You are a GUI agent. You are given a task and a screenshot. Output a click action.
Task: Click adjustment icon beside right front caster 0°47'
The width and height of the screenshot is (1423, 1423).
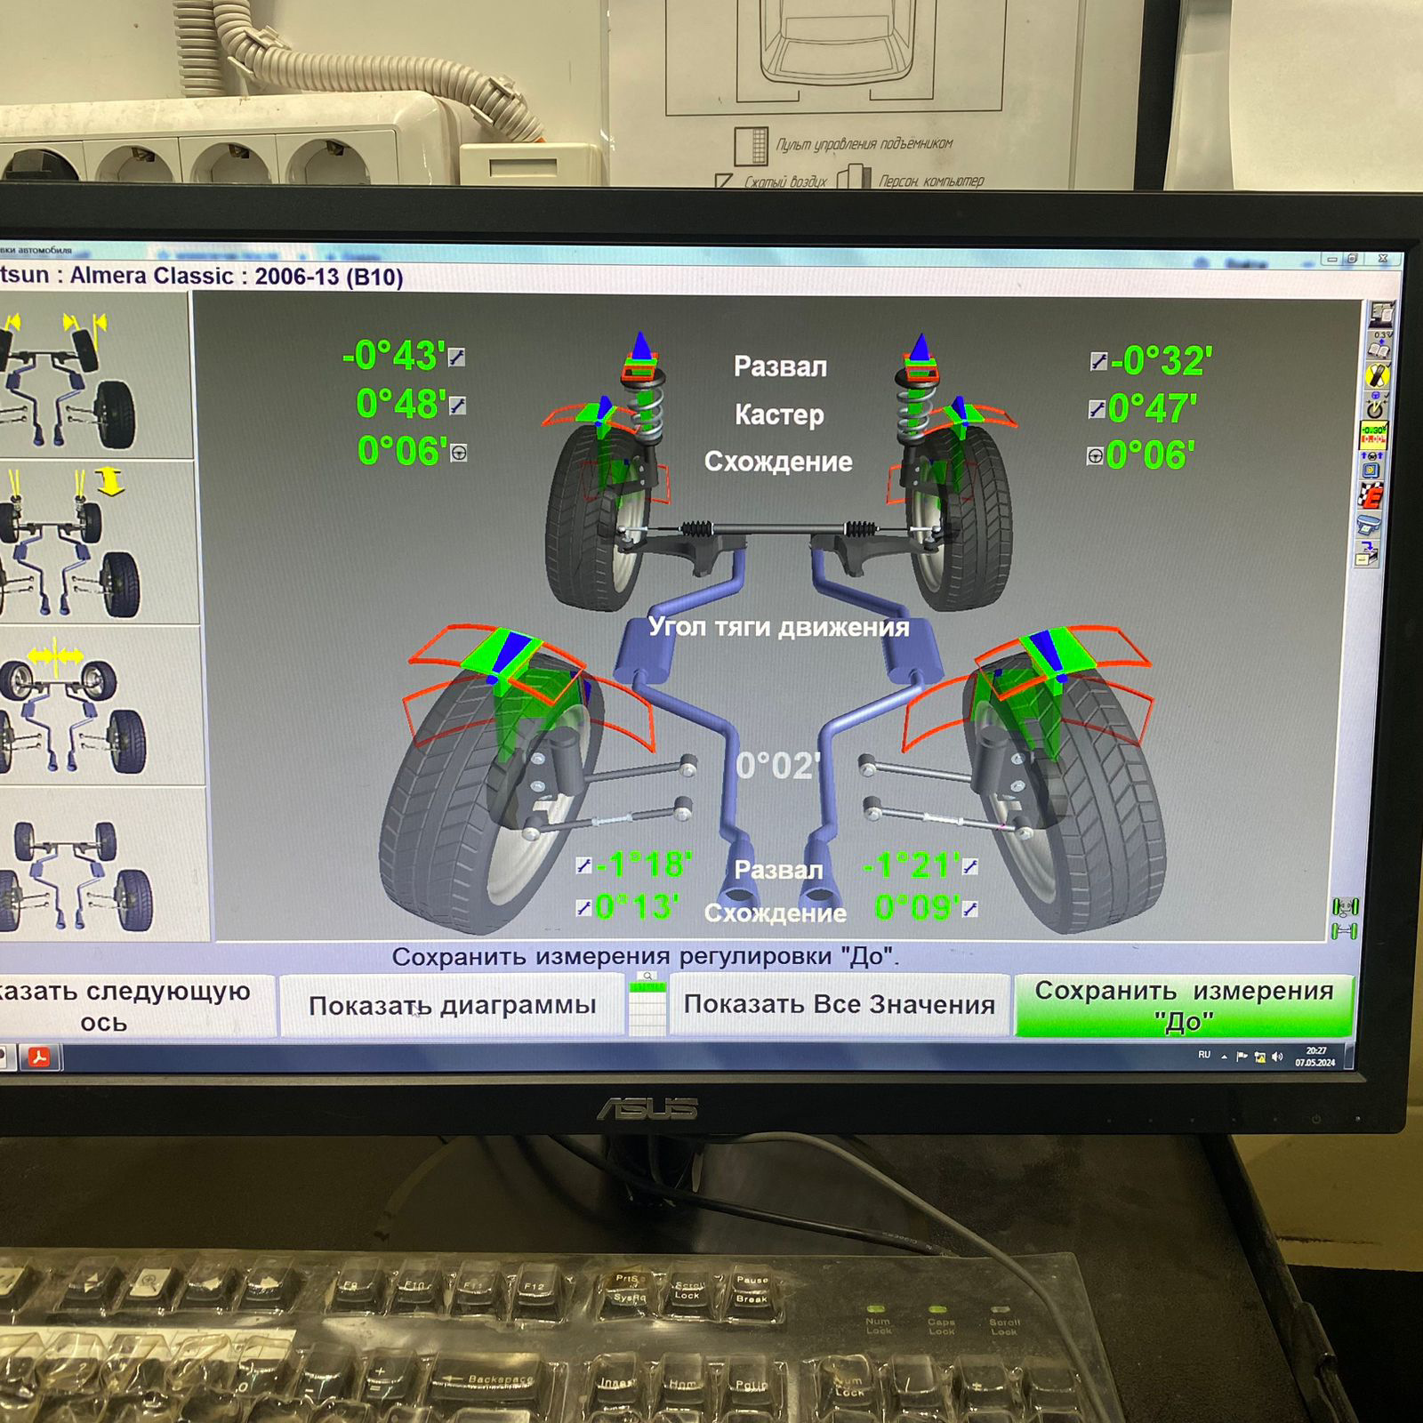(1097, 409)
